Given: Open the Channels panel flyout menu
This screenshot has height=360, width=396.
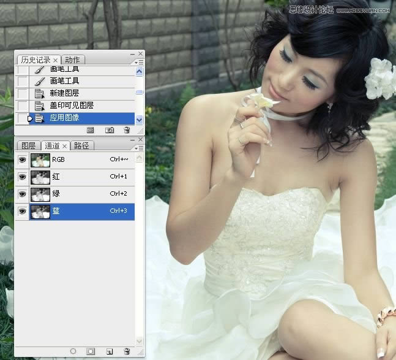Looking at the screenshot, I should coord(140,148).
